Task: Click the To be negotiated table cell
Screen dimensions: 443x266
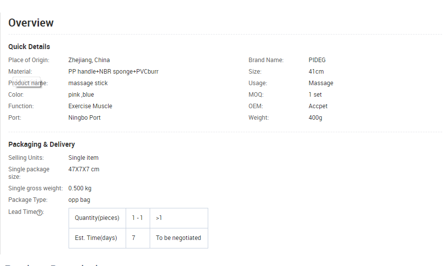Action: click(178, 238)
